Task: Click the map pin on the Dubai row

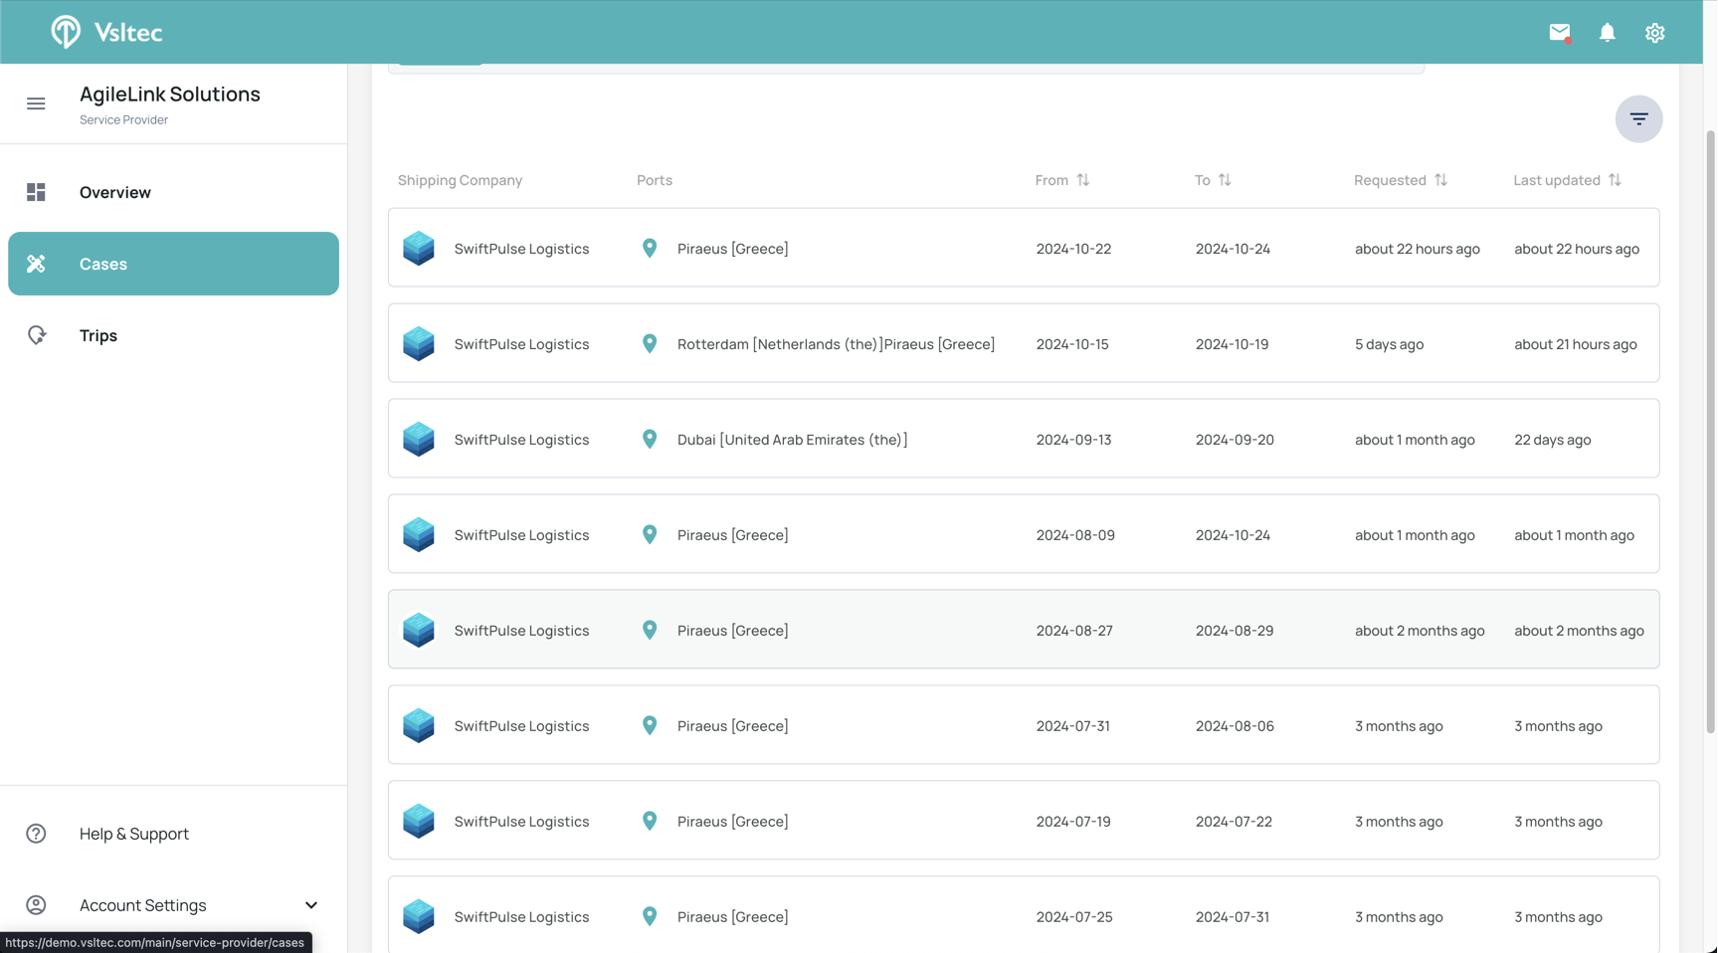Action: (x=650, y=440)
